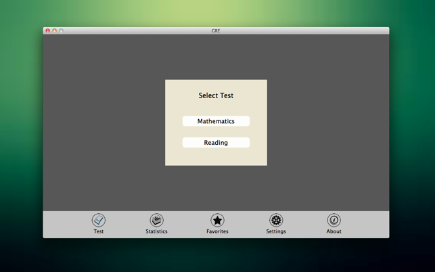Click the Statistics text label
Image resolution: width=435 pixels, height=272 pixels.
(x=156, y=231)
